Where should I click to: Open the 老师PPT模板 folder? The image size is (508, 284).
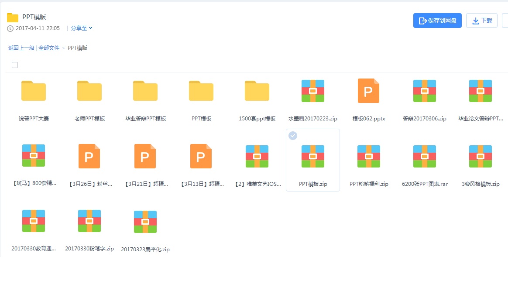click(89, 91)
